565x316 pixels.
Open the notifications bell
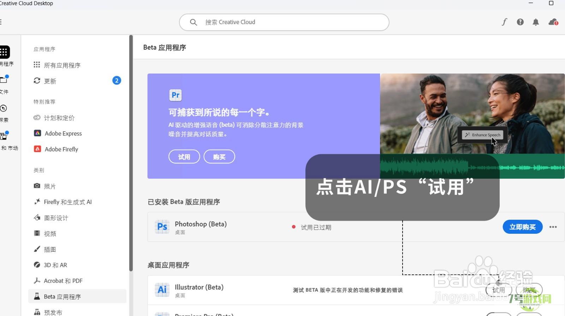[536, 22]
